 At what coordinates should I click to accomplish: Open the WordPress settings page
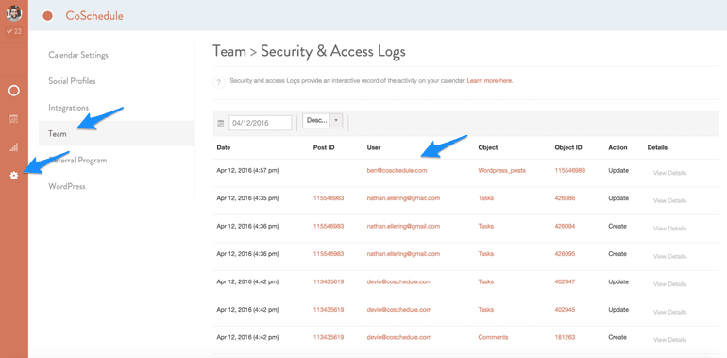67,186
